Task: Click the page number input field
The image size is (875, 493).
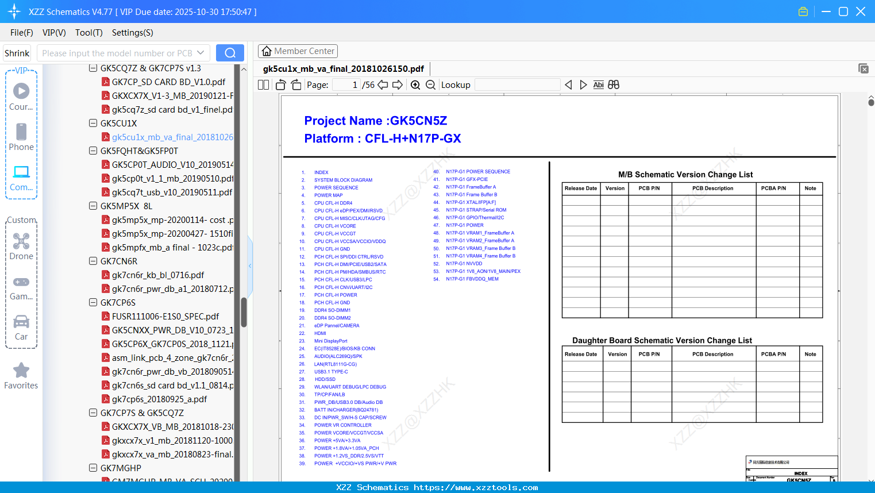Action: tap(346, 85)
